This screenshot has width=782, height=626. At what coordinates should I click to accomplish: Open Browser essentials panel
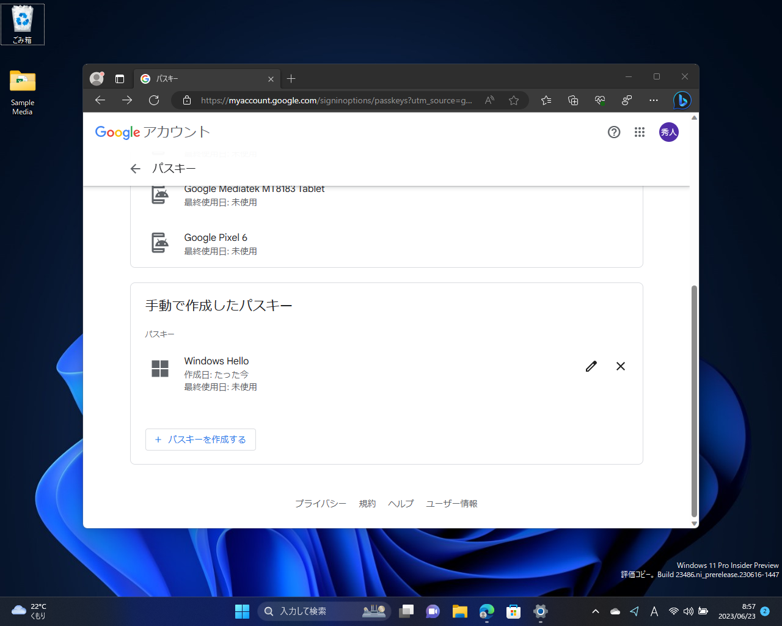[x=599, y=100]
